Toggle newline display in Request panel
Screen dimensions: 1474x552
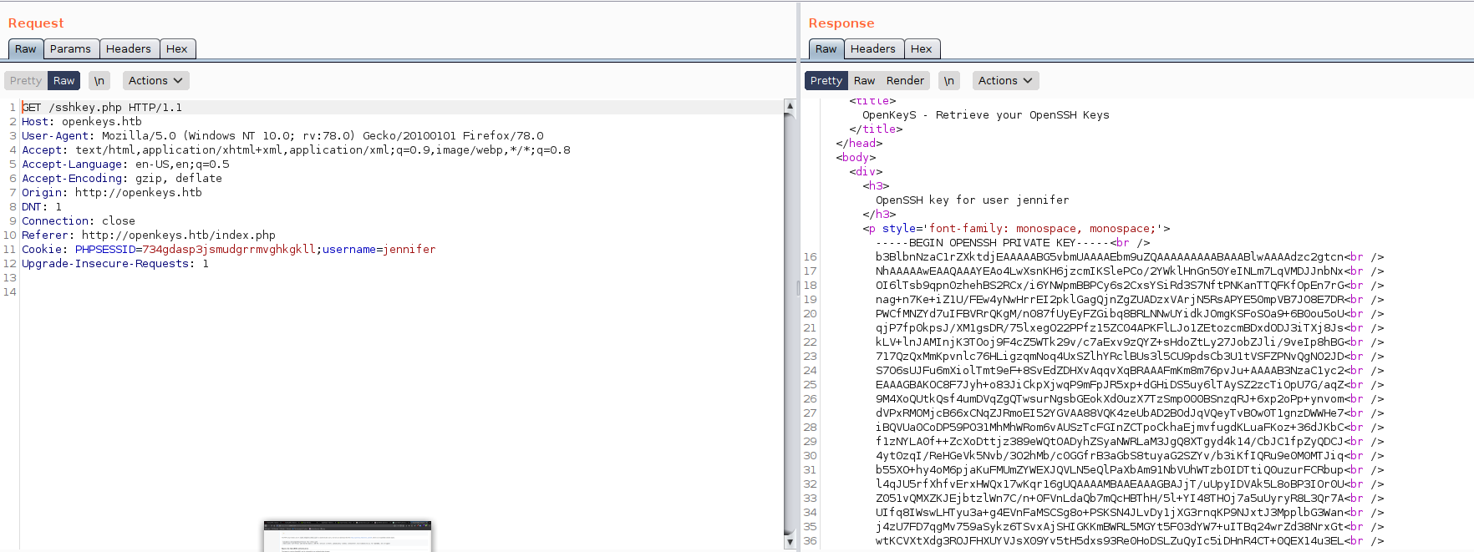coord(99,81)
